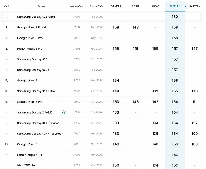
Task: Click the Honor Magic7 Pro link
Action: pyautogui.click(x=30, y=155)
